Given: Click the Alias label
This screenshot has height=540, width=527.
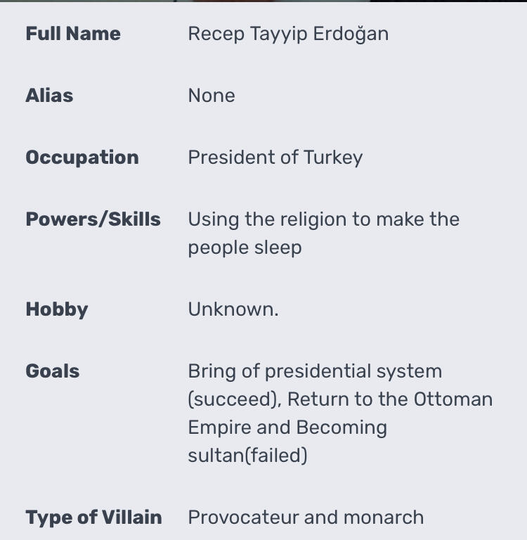Looking at the screenshot, I should (x=49, y=96).
